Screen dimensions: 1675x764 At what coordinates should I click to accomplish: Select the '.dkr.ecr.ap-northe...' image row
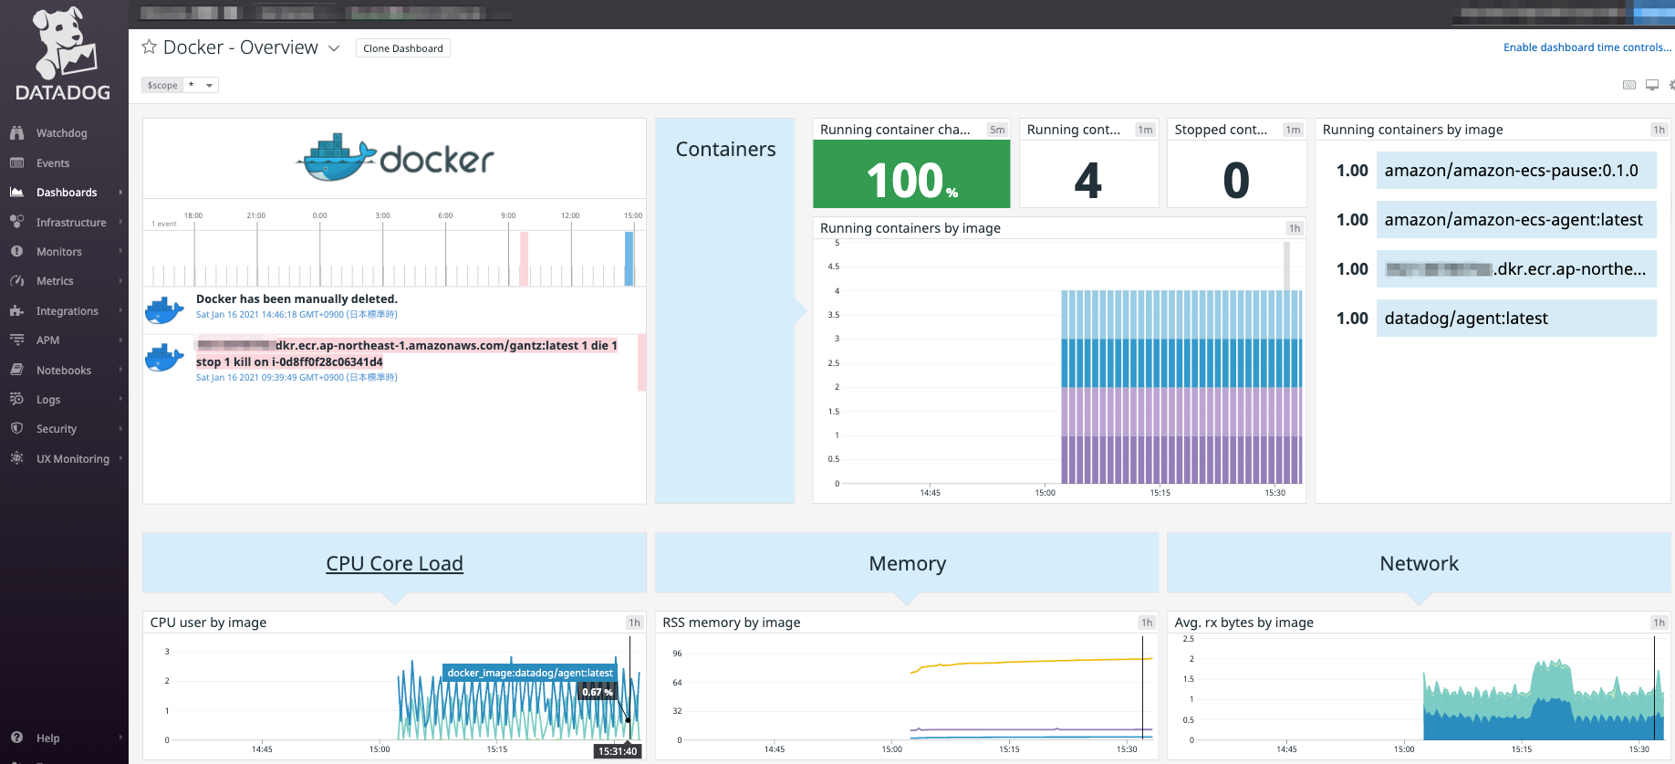[x=1516, y=269]
